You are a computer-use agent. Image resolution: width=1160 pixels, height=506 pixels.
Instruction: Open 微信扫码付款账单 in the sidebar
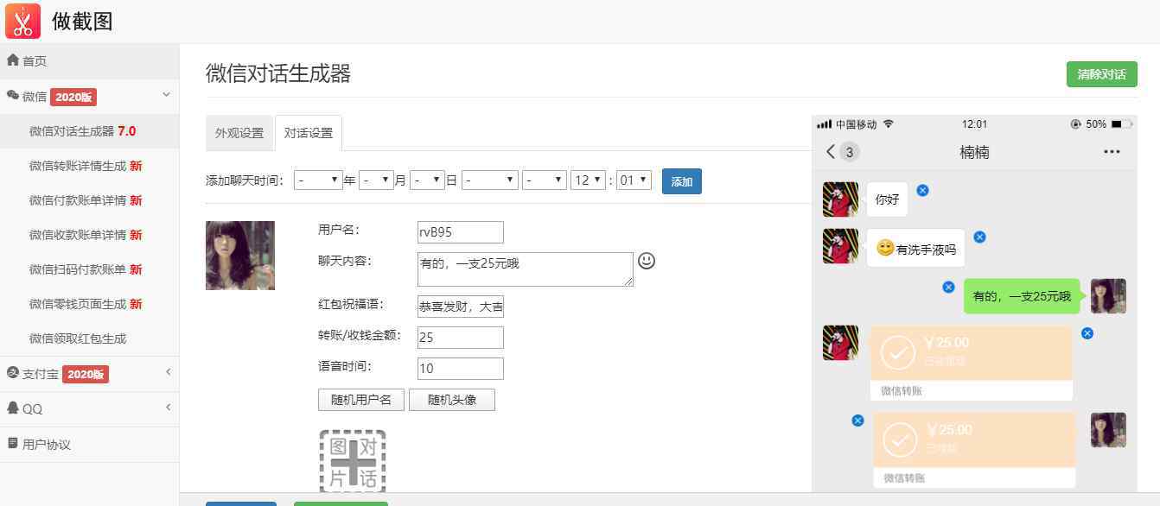point(90,269)
